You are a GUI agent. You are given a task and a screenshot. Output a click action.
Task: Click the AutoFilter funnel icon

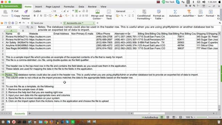tap(189, 11)
